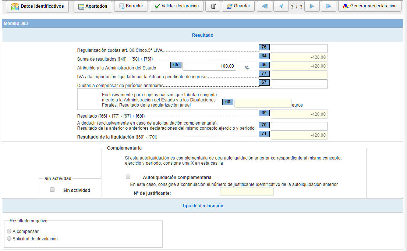This screenshot has height=251, width=407.
Task: Open the Apartados panel
Action: pyautogui.click(x=93, y=6)
